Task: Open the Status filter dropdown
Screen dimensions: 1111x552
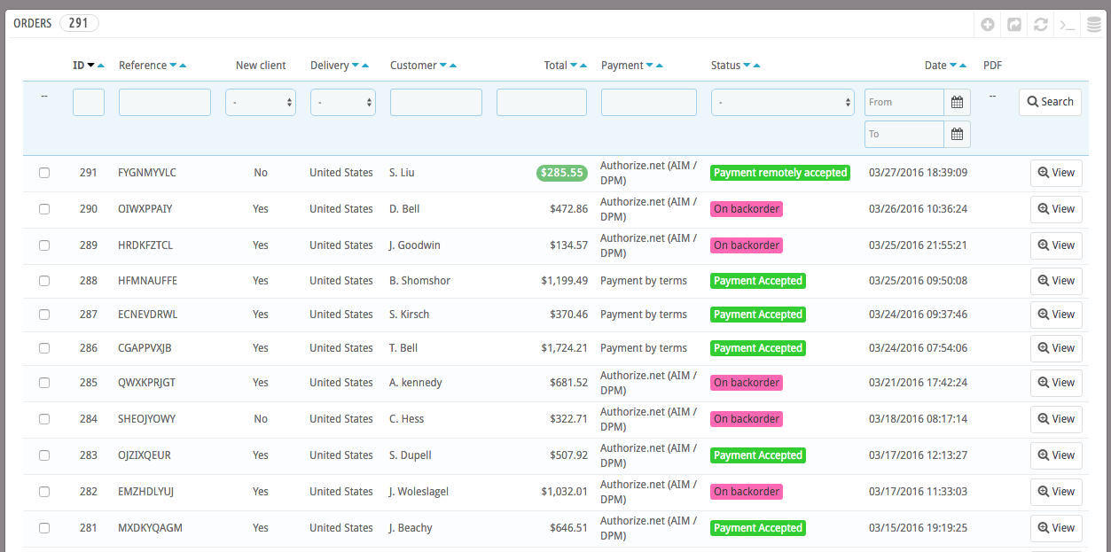Action: click(x=783, y=102)
